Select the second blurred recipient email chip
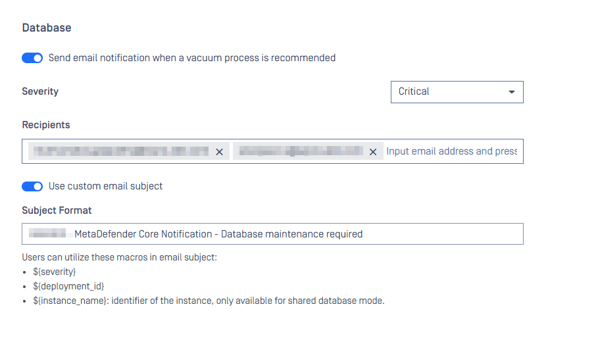 301,151
